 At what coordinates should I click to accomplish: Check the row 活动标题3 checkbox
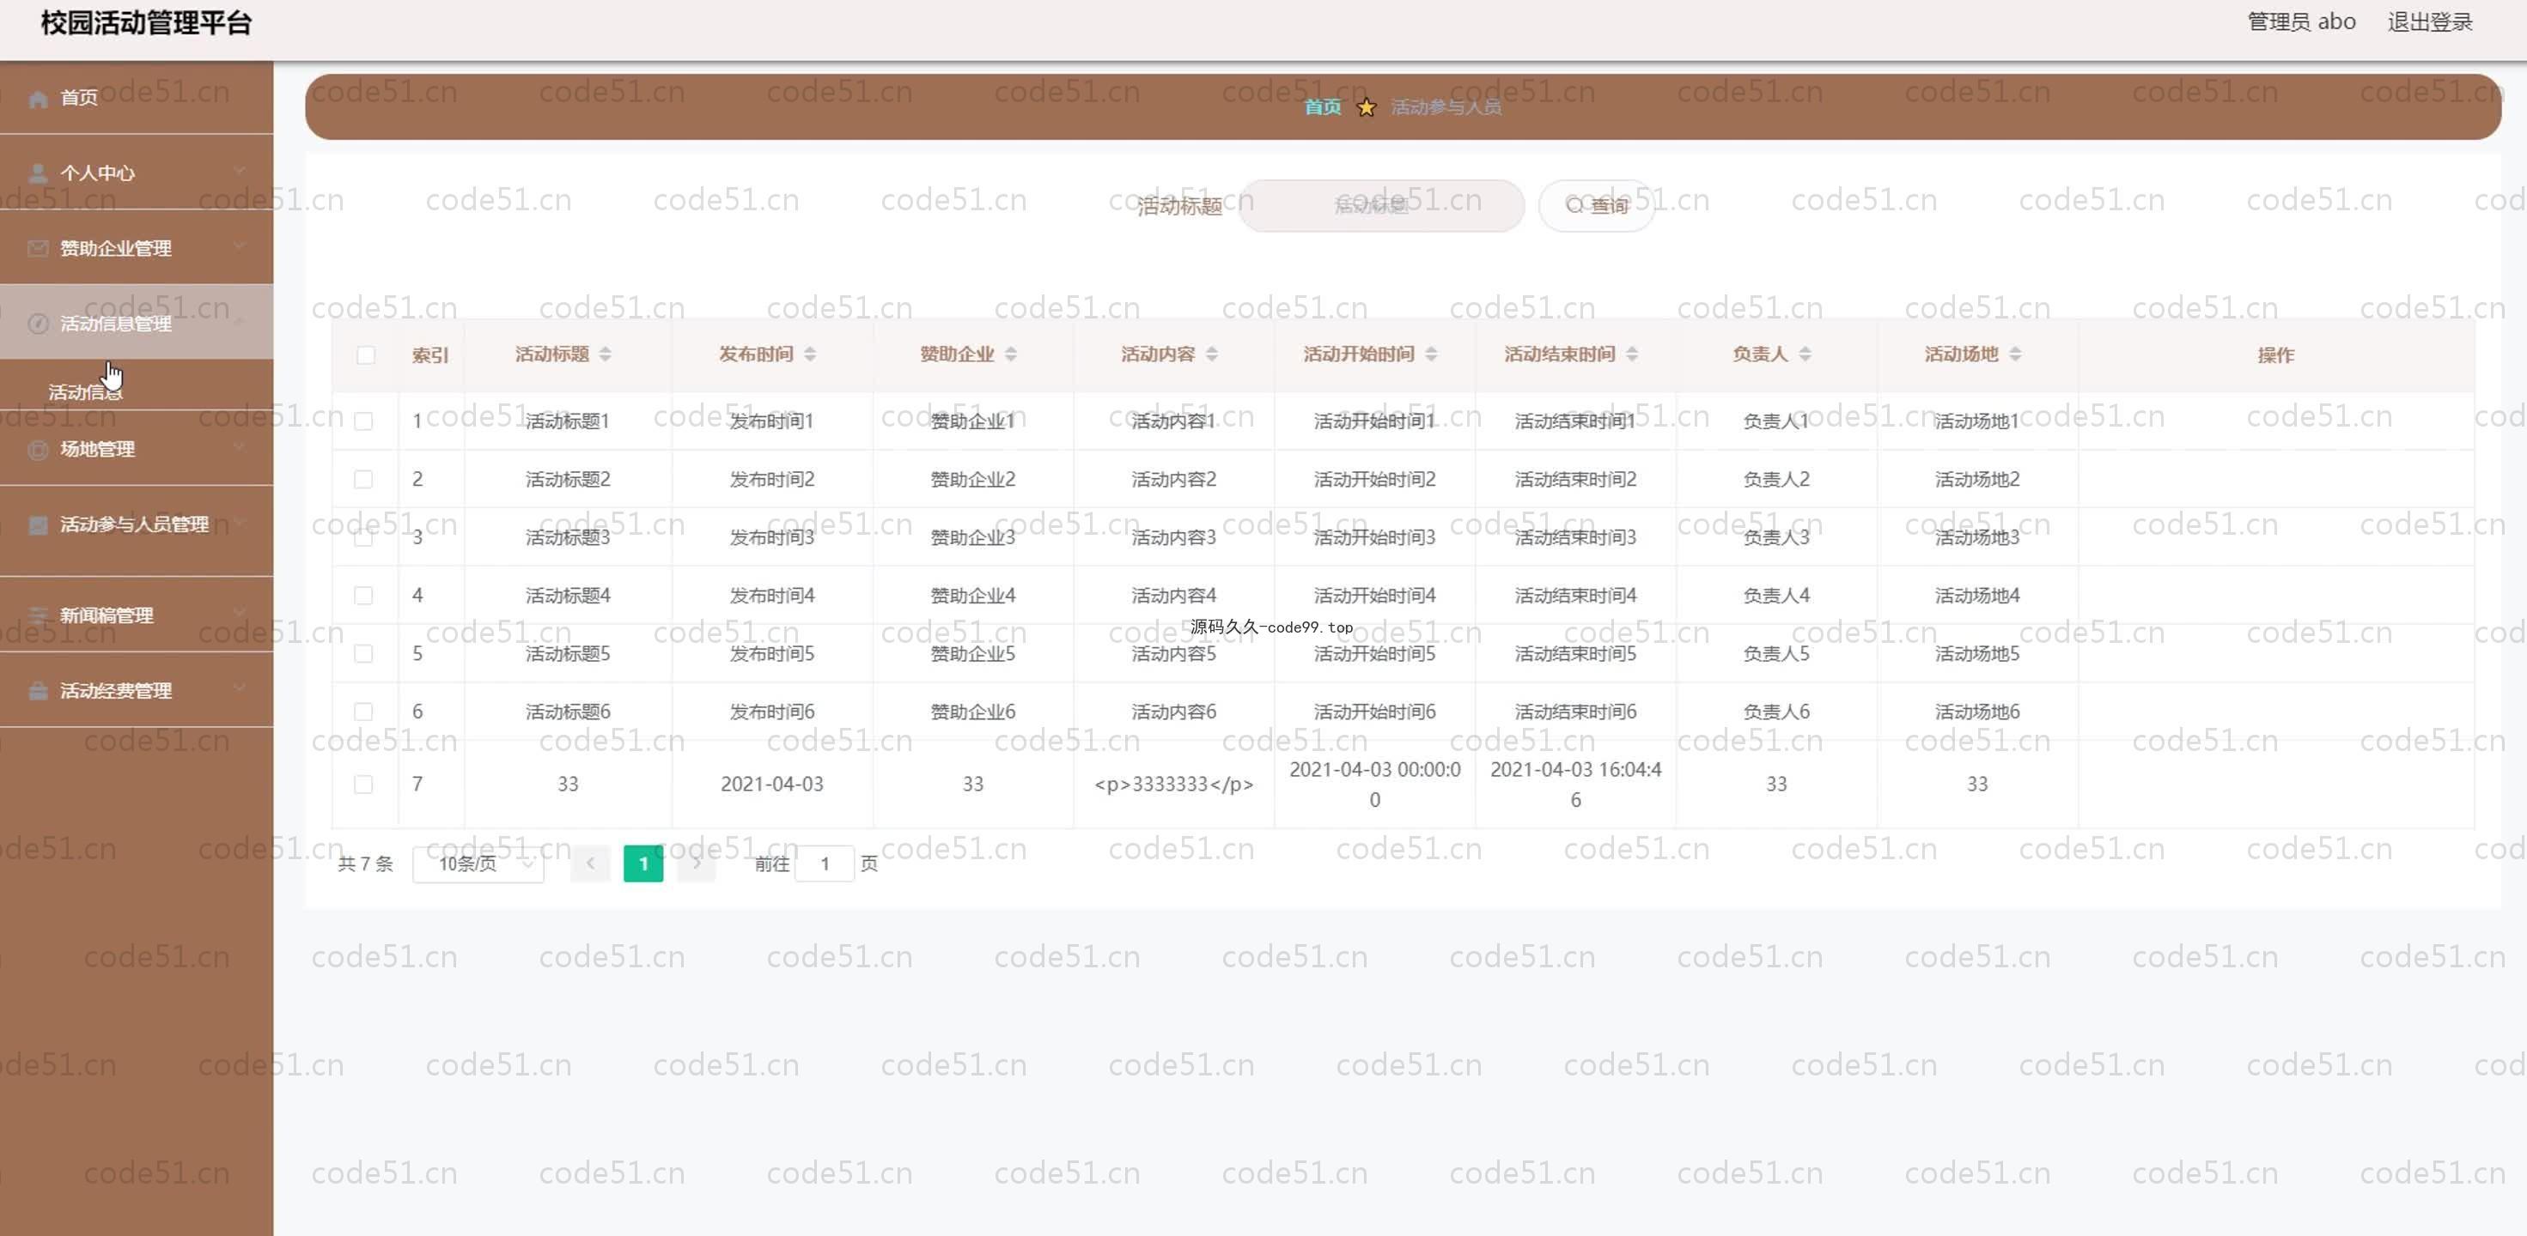[x=364, y=537]
